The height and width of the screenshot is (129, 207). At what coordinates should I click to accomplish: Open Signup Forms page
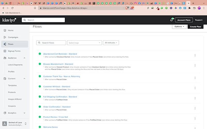point(14,51)
